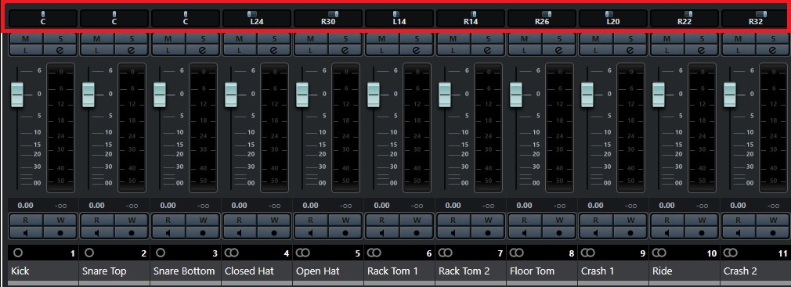Image resolution: width=791 pixels, height=287 pixels.
Task: Open channel settings (e) for Ride
Action: [701, 50]
